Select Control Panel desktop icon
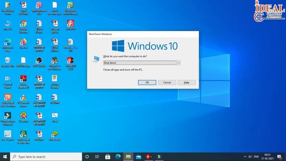Screen dimensions: 286x161 coord(8,82)
